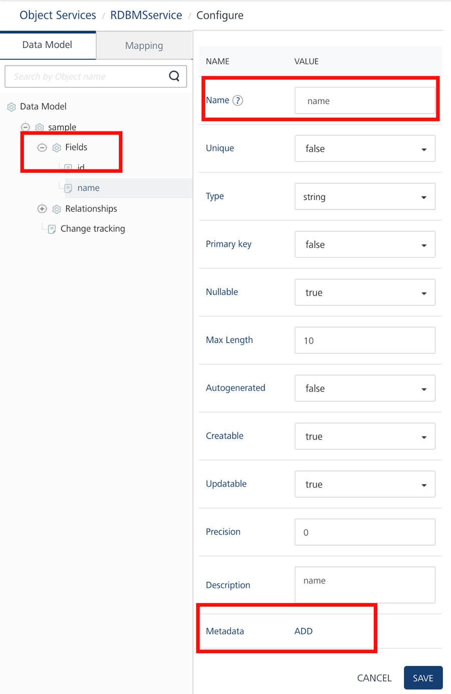The width and height of the screenshot is (451, 694).
Task: Select the Data Model tab
Action: point(47,45)
